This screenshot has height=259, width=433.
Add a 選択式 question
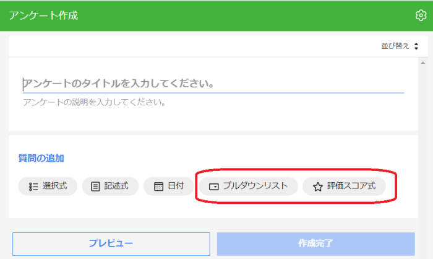point(48,187)
